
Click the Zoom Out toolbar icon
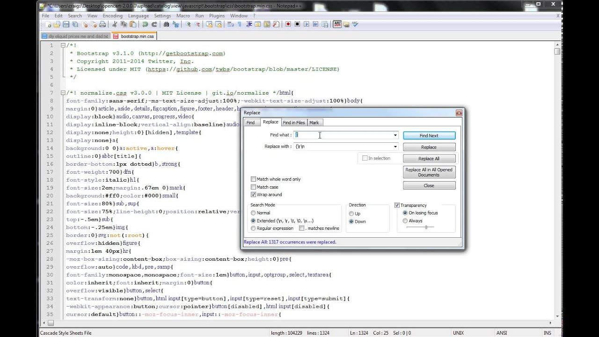point(197,24)
